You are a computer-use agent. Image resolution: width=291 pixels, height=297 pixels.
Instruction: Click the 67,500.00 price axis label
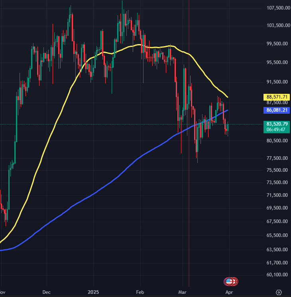point(277,221)
